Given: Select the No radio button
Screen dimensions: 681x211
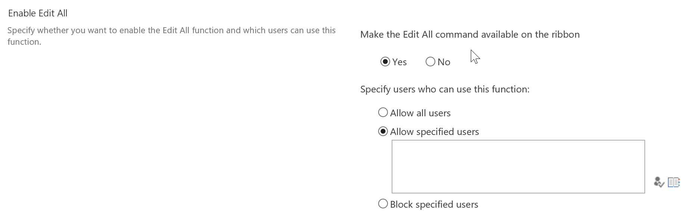Looking at the screenshot, I should 430,62.
